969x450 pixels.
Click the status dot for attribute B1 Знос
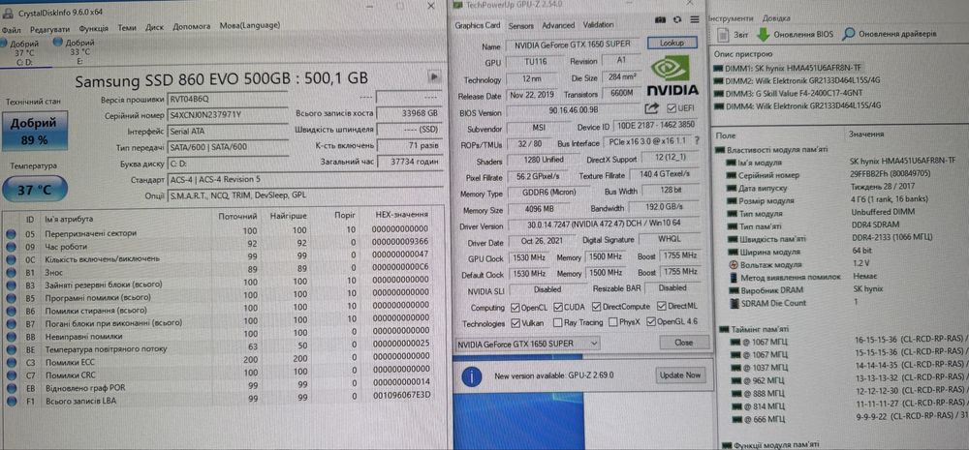tap(10, 272)
